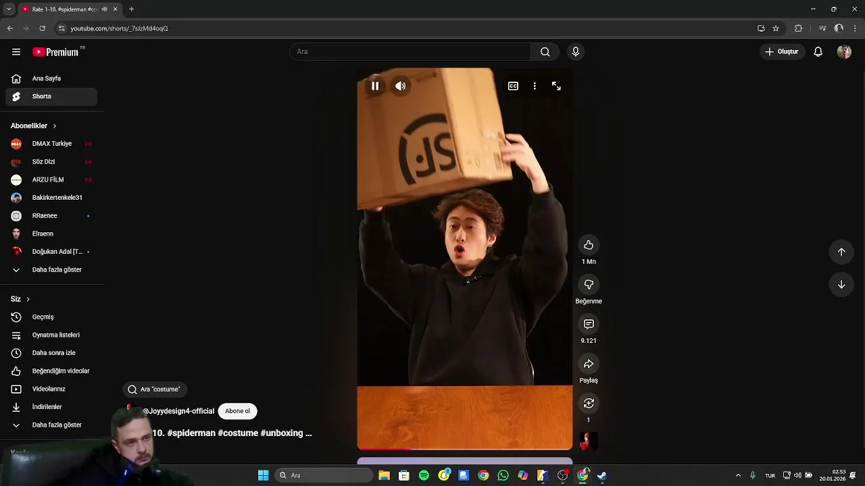Open Bakirkertenkele31 channel
This screenshot has width=865, height=486.
(51, 198)
